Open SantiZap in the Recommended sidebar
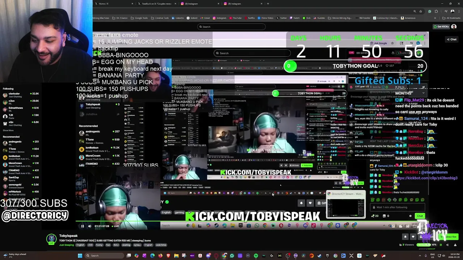 click(x=22, y=179)
